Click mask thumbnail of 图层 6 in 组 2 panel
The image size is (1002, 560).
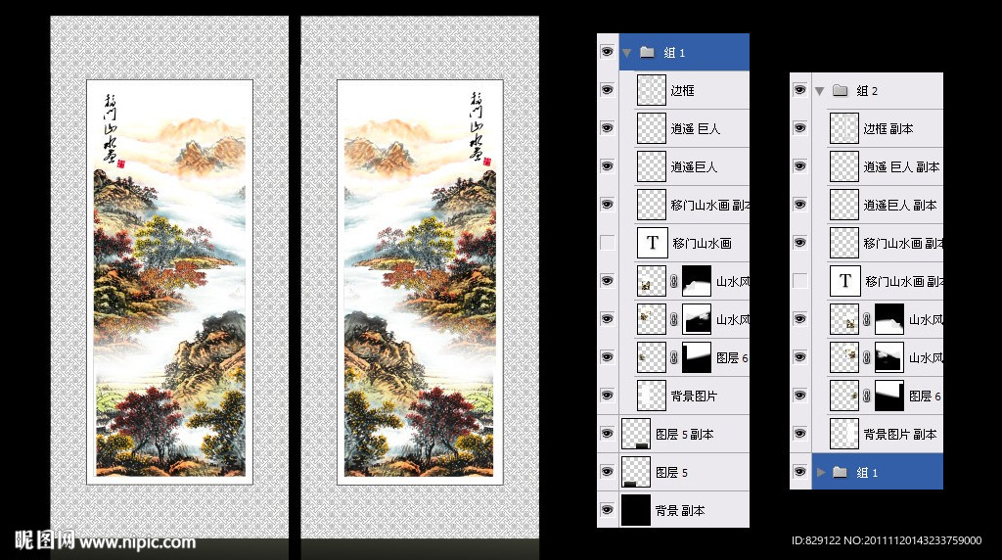[x=888, y=396]
